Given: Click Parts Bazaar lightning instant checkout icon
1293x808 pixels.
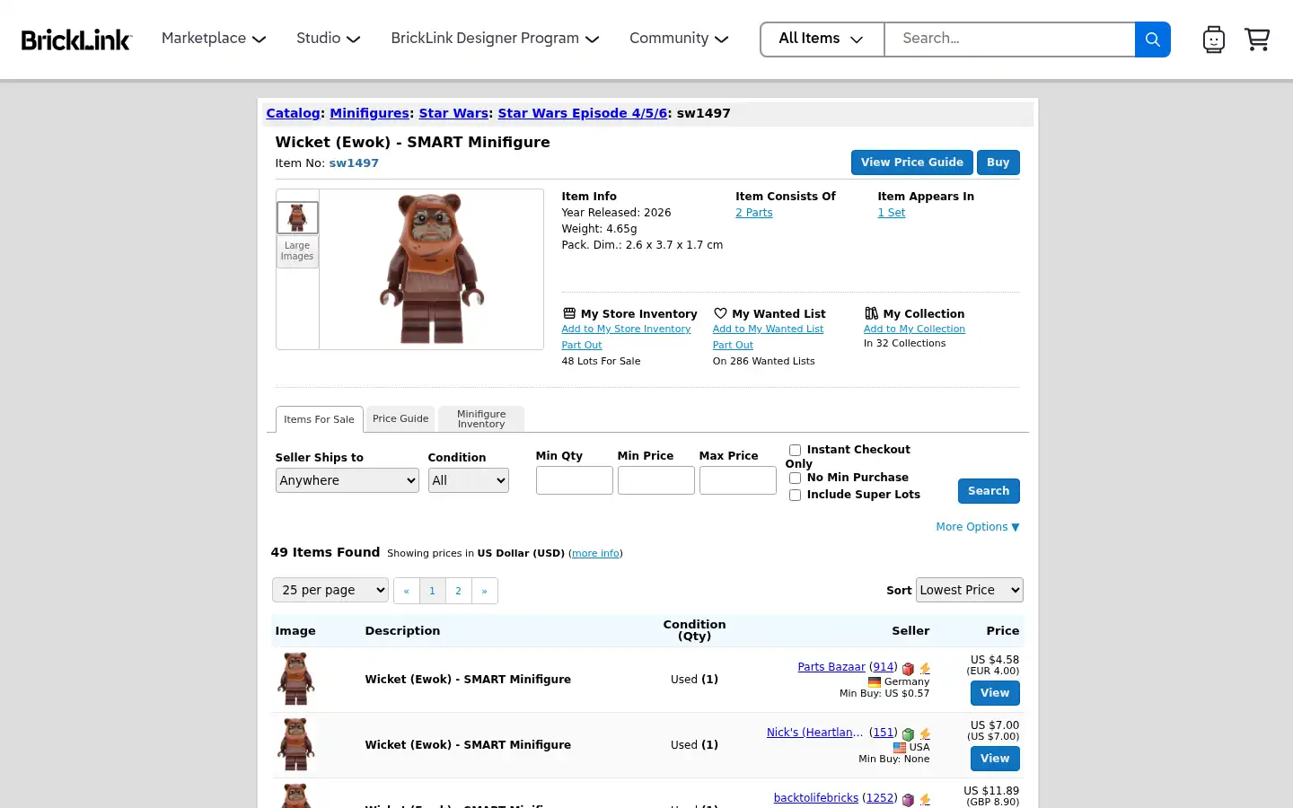Looking at the screenshot, I should click(x=925, y=669).
